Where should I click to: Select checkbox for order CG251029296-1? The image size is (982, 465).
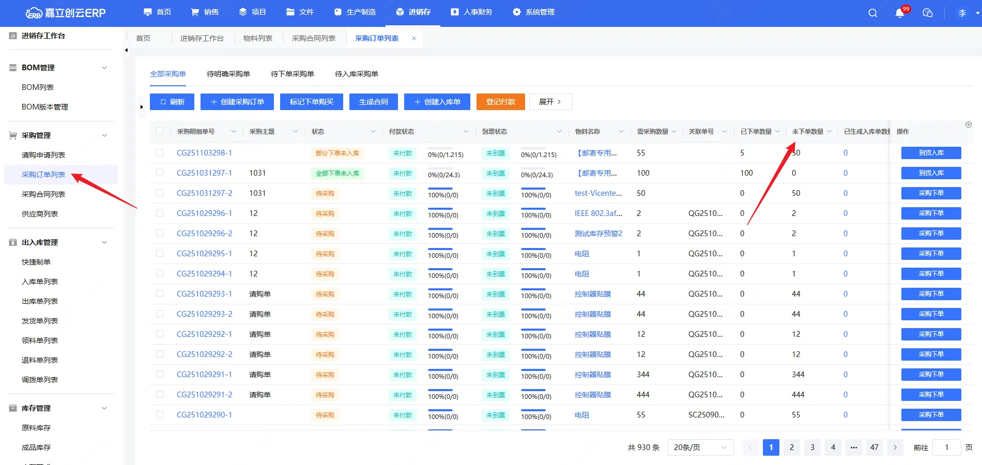click(x=160, y=213)
